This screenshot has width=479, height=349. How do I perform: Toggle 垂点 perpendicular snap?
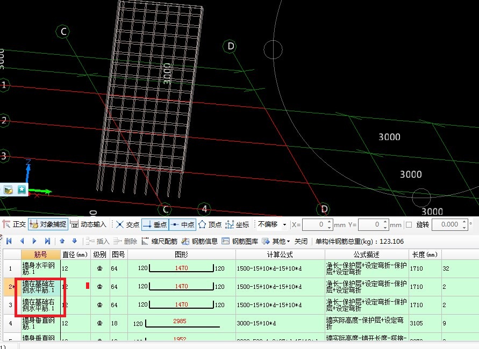pos(155,225)
